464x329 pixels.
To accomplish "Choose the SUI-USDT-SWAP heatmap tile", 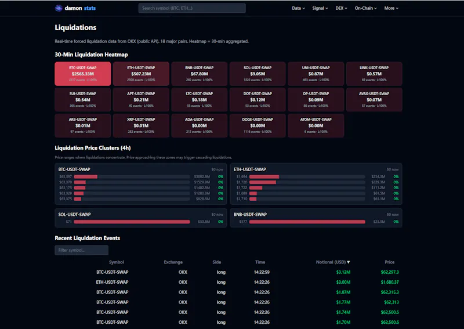I will pos(83,99).
